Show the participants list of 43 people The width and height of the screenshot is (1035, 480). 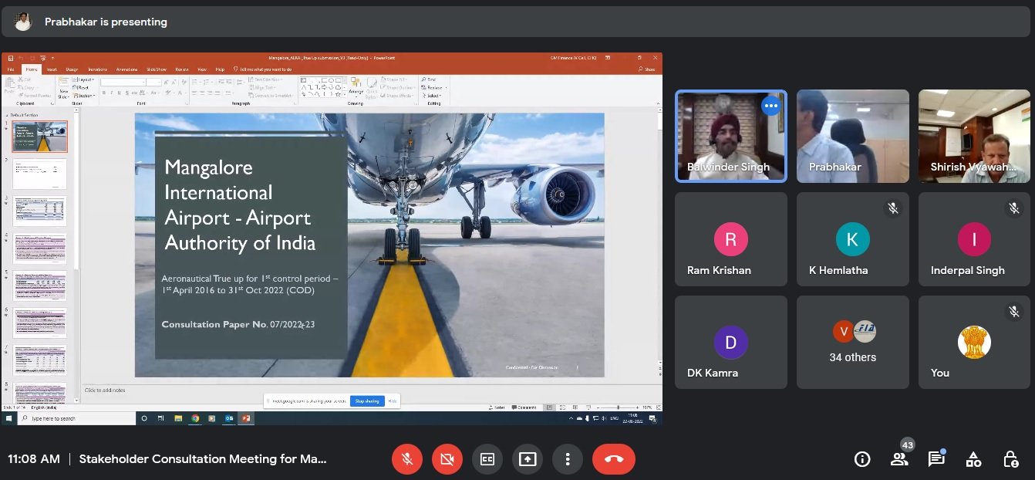click(x=899, y=459)
